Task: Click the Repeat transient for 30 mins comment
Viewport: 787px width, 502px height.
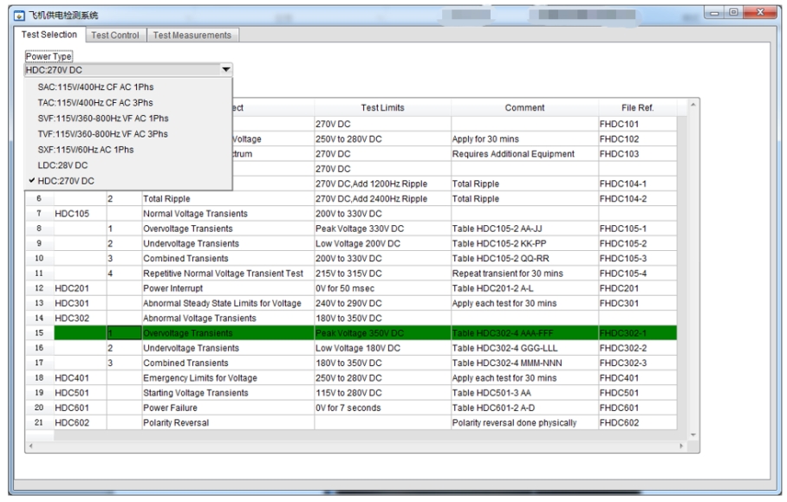Action: coord(524,274)
